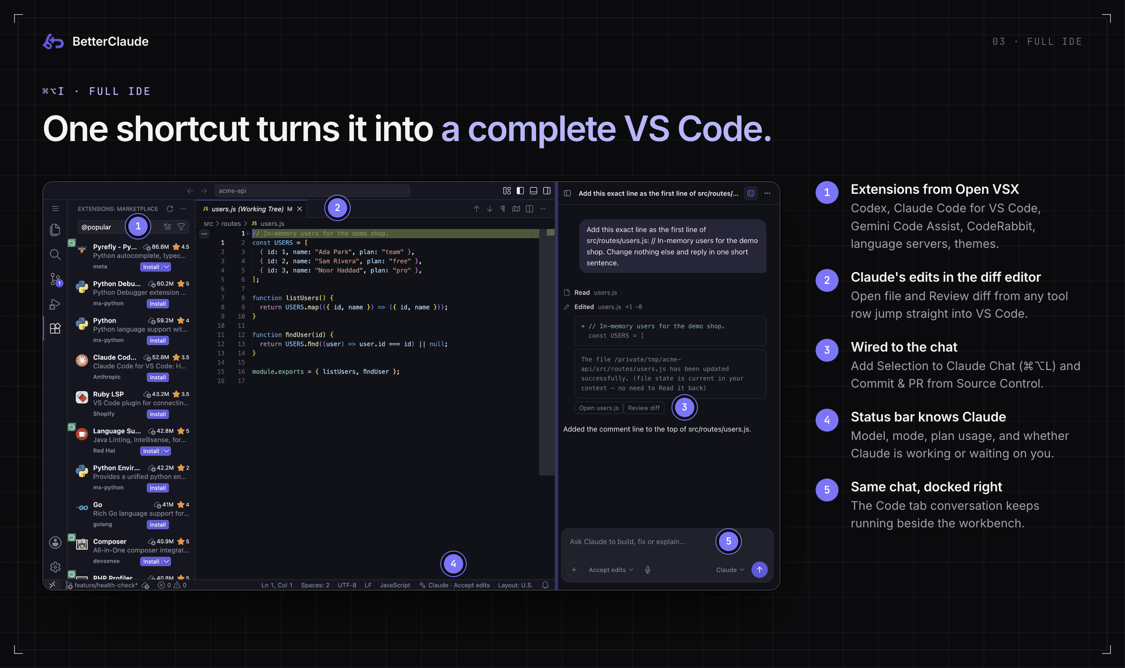Click the notifications bell in the status bar

pos(545,585)
